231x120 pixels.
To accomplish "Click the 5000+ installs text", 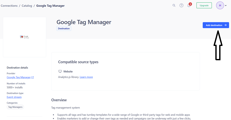I will tap(15, 87).
